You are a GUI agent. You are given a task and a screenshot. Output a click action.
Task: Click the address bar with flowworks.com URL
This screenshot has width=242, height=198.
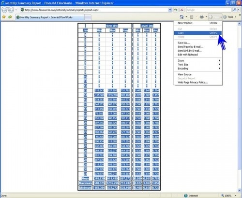94,10
